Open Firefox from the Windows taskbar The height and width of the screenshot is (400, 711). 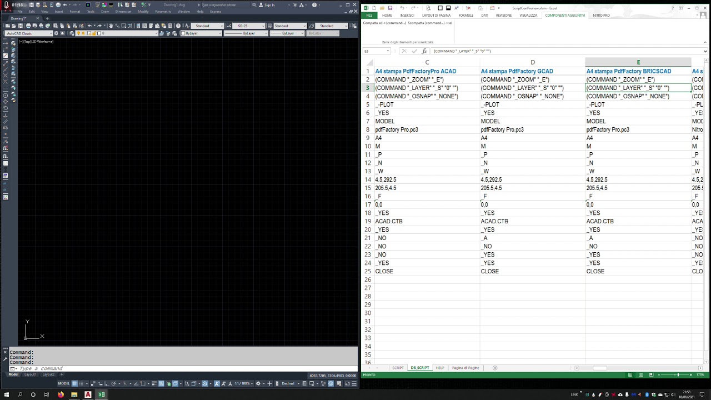[61, 394]
